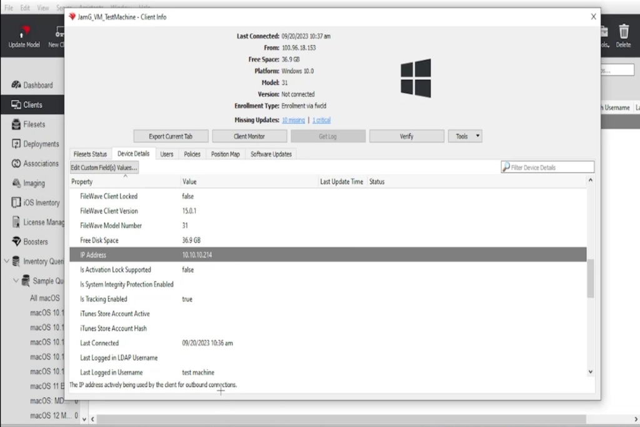Select the FileWave Model Number row
The width and height of the screenshot is (640, 427).
click(327, 226)
